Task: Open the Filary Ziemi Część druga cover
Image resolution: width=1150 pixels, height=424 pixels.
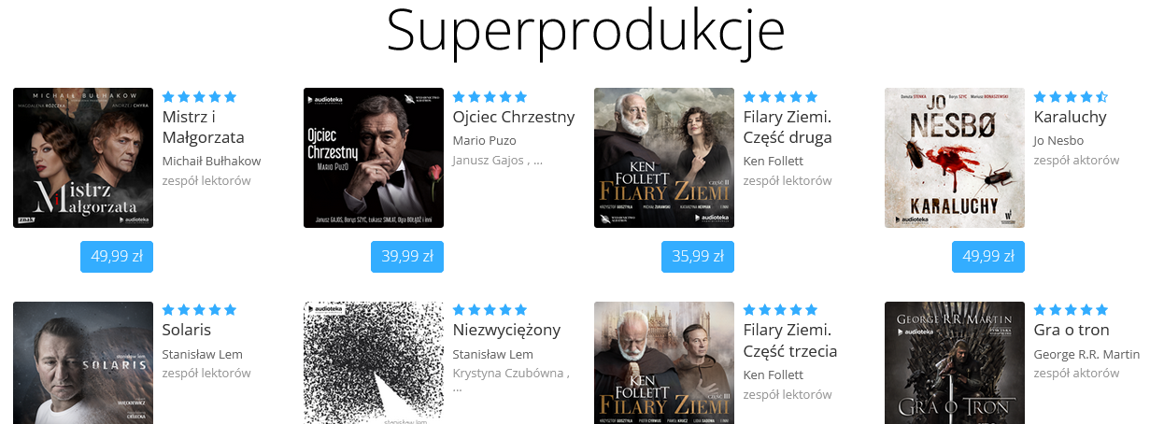Action: [664, 158]
